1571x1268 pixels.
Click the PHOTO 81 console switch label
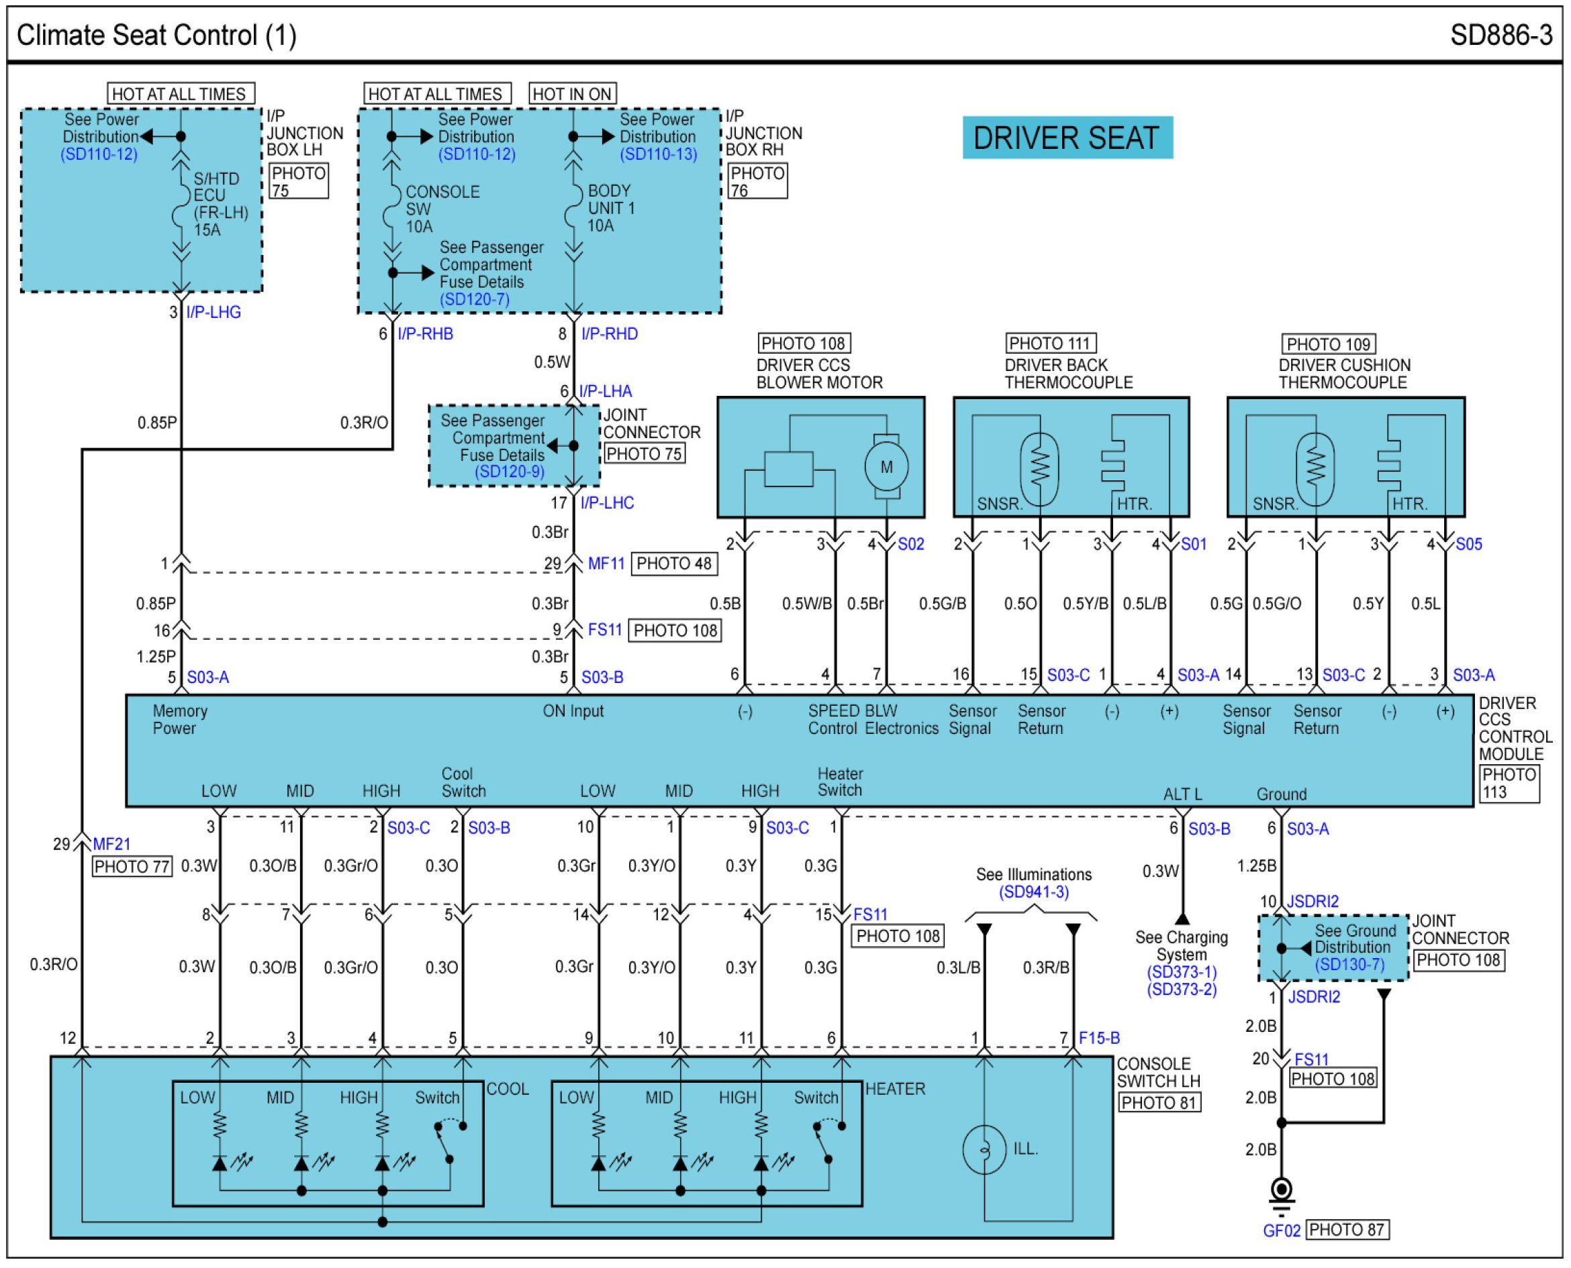(x=1159, y=1103)
